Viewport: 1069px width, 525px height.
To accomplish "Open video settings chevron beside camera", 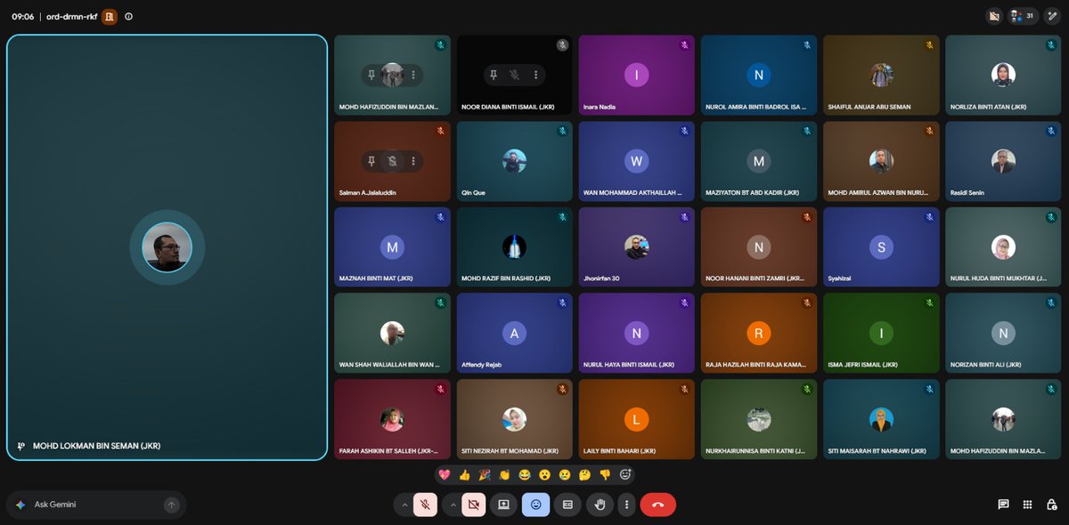I will click(x=453, y=505).
